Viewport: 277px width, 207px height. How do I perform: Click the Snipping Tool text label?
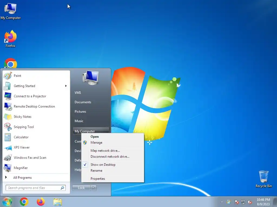click(x=24, y=127)
